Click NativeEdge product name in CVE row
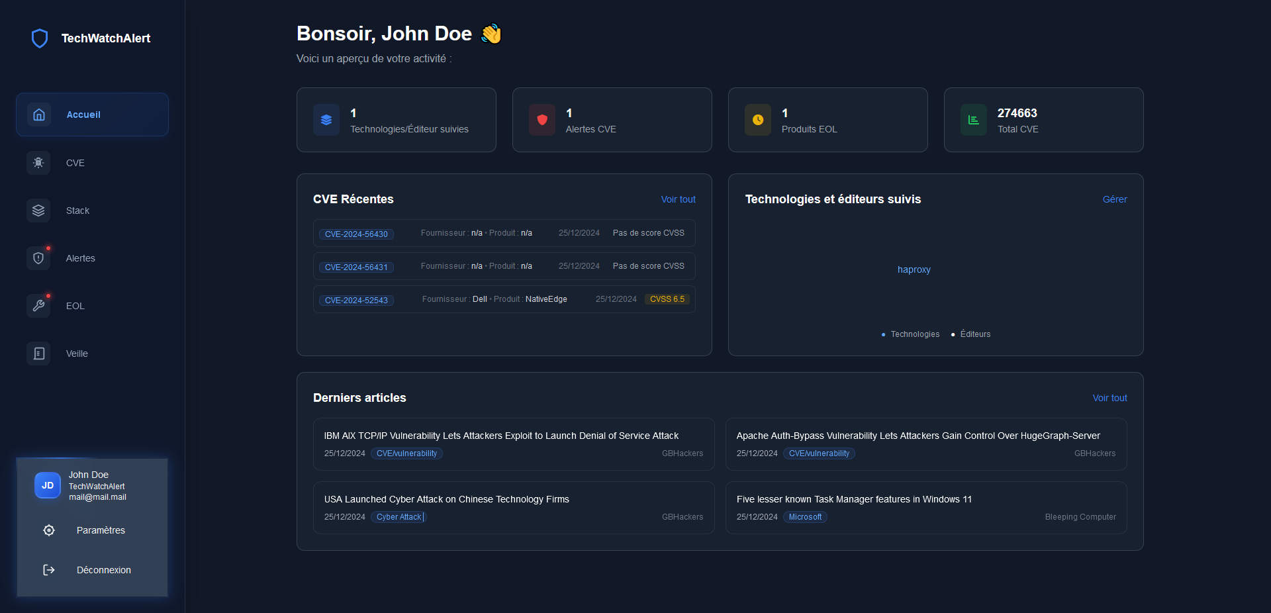Screen dimensions: 1271x613 click(546, 299)
